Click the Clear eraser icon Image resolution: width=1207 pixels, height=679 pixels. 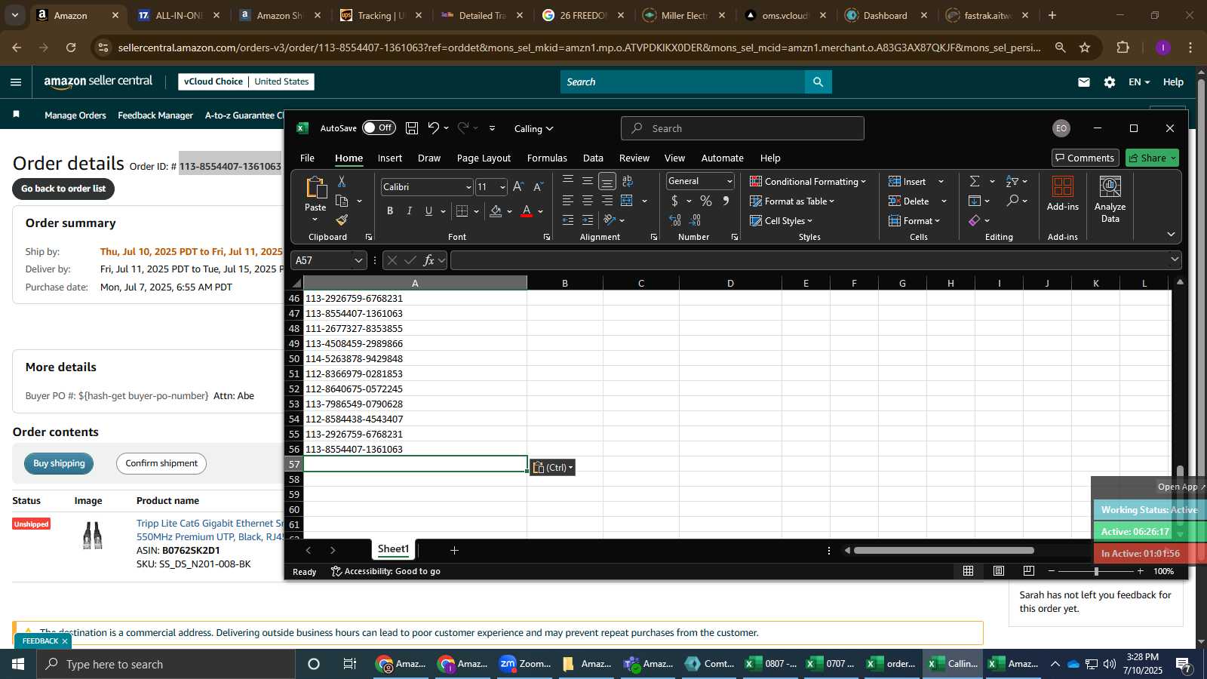(x=975, y=220)
